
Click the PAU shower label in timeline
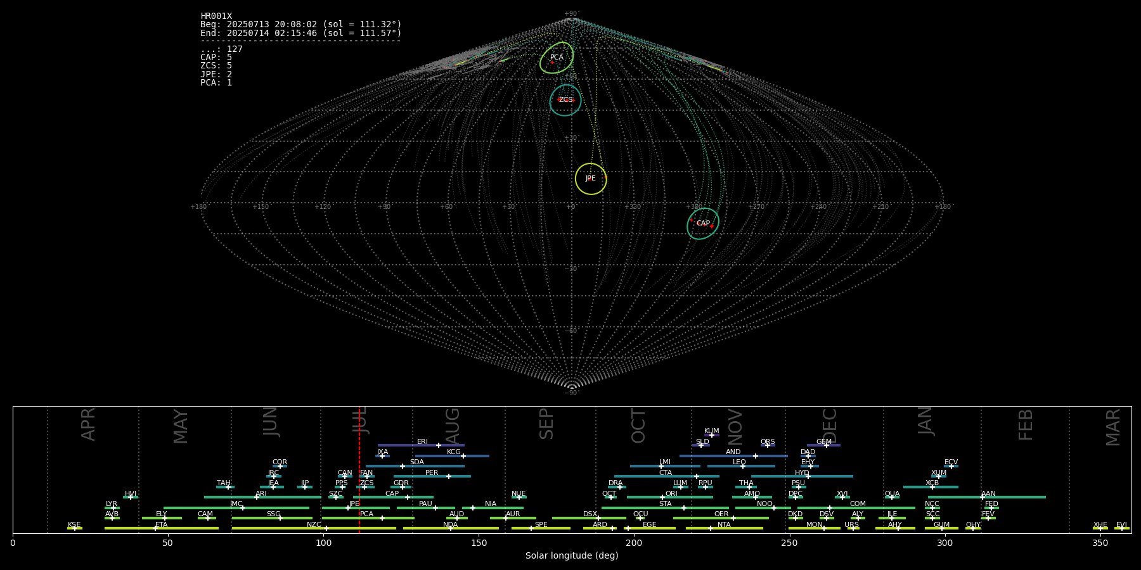point(425,504)
